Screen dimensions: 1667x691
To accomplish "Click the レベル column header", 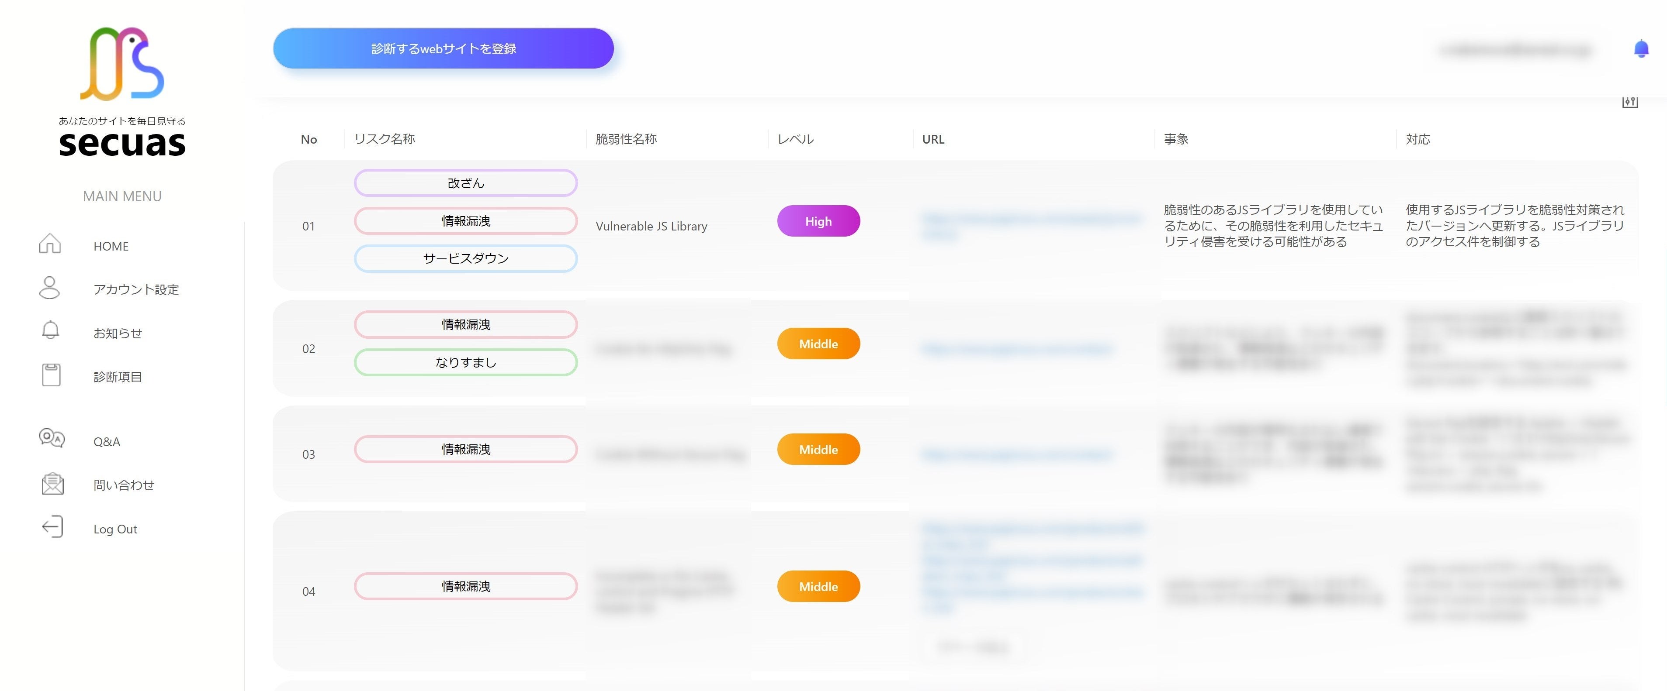I will [x=795, y=139].
